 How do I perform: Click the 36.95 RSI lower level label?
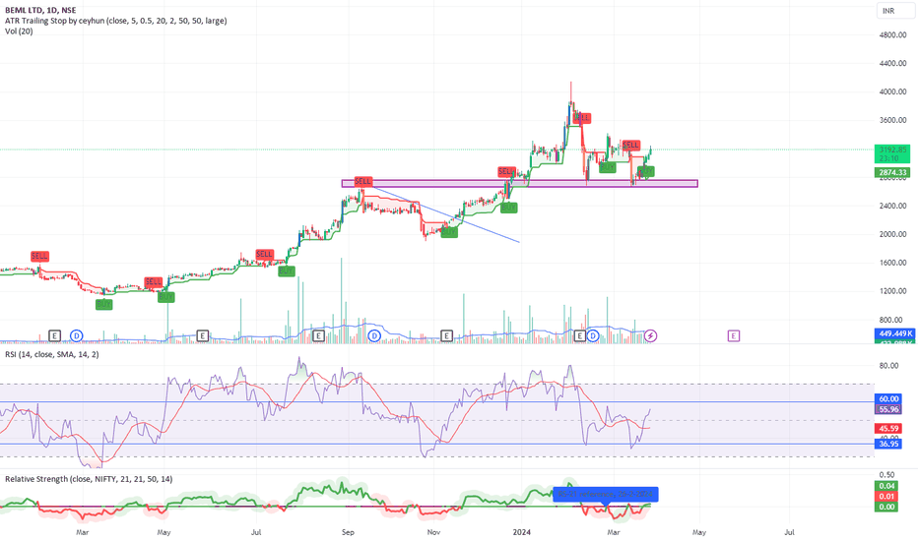(888, 444)
